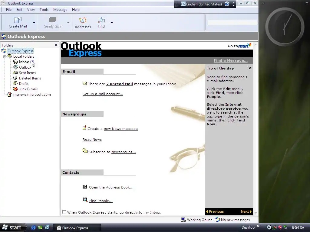
Task: Click the settings gear tray icon
Action: (x=269, y=227)
